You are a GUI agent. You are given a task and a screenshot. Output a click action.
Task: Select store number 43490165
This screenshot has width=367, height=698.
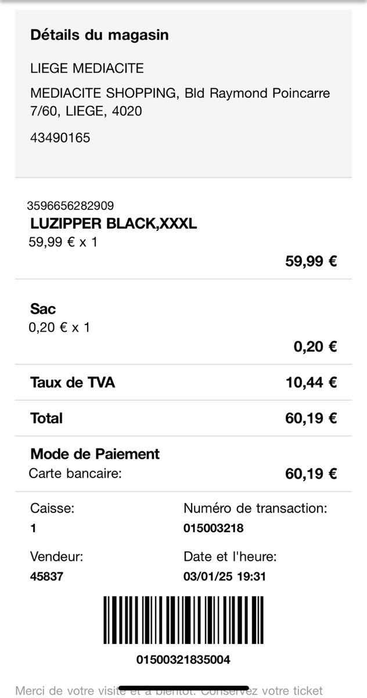tap(60, 138)
